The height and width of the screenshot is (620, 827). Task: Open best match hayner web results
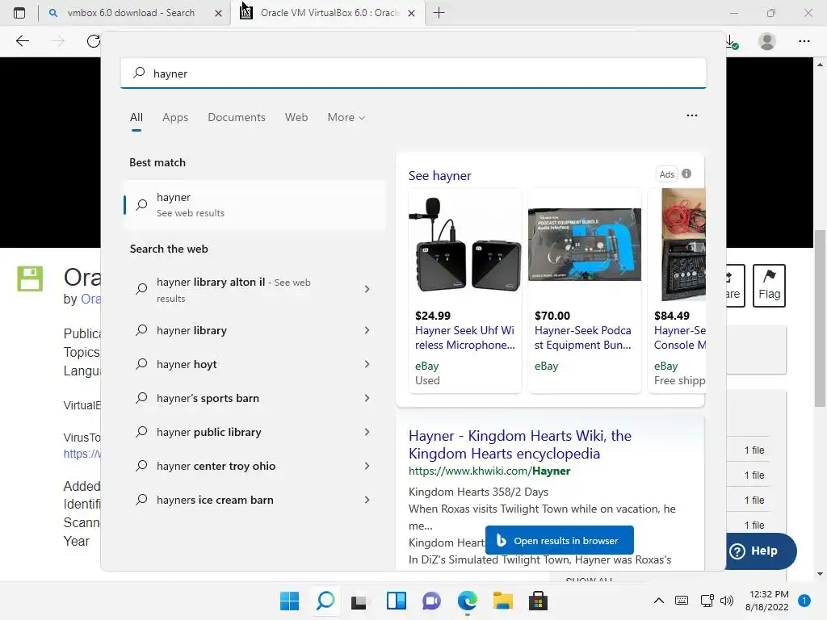[x=254, y=204]
